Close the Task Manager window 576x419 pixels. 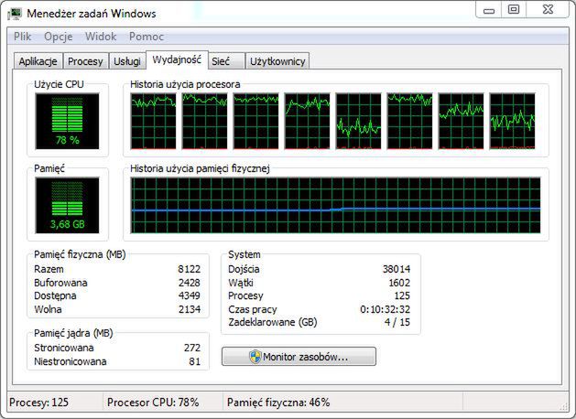(x=548, y=10)
